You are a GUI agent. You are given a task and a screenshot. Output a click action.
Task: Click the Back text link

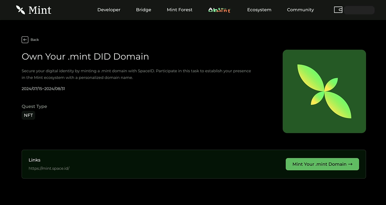pyautogui.click(x=35, y=40)
